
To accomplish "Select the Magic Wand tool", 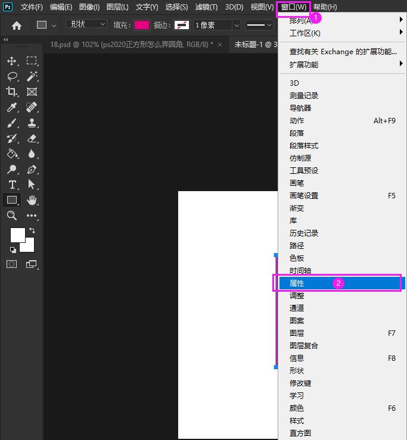I will [x=32, y=76].
